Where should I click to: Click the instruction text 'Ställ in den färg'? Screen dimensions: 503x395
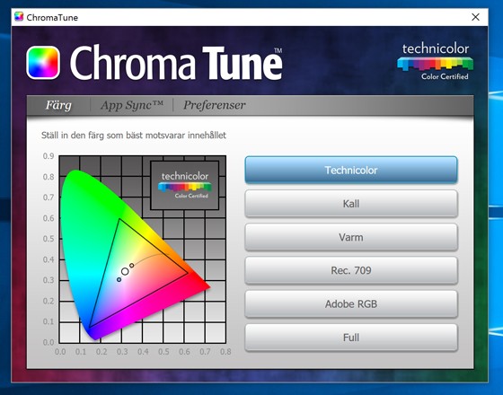coord(134,136)
